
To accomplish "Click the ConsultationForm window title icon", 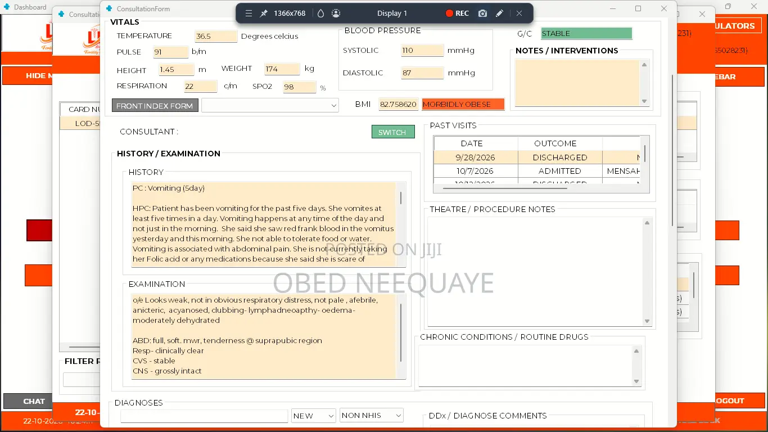I will pos(109,8).
